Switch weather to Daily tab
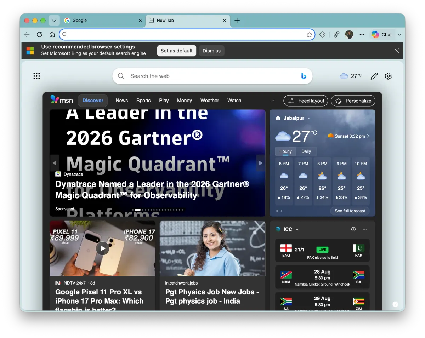The width and height of the screenshot is (425, 338). [x=306, y=151]
